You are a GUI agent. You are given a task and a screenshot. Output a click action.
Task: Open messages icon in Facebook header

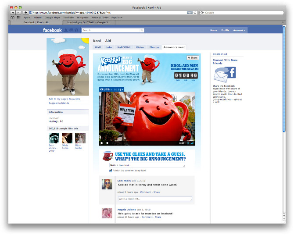pyautogui.click(x=71, y=30)
